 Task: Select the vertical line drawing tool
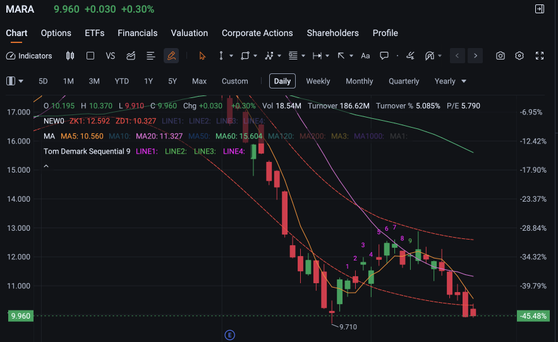coord(221,56)
